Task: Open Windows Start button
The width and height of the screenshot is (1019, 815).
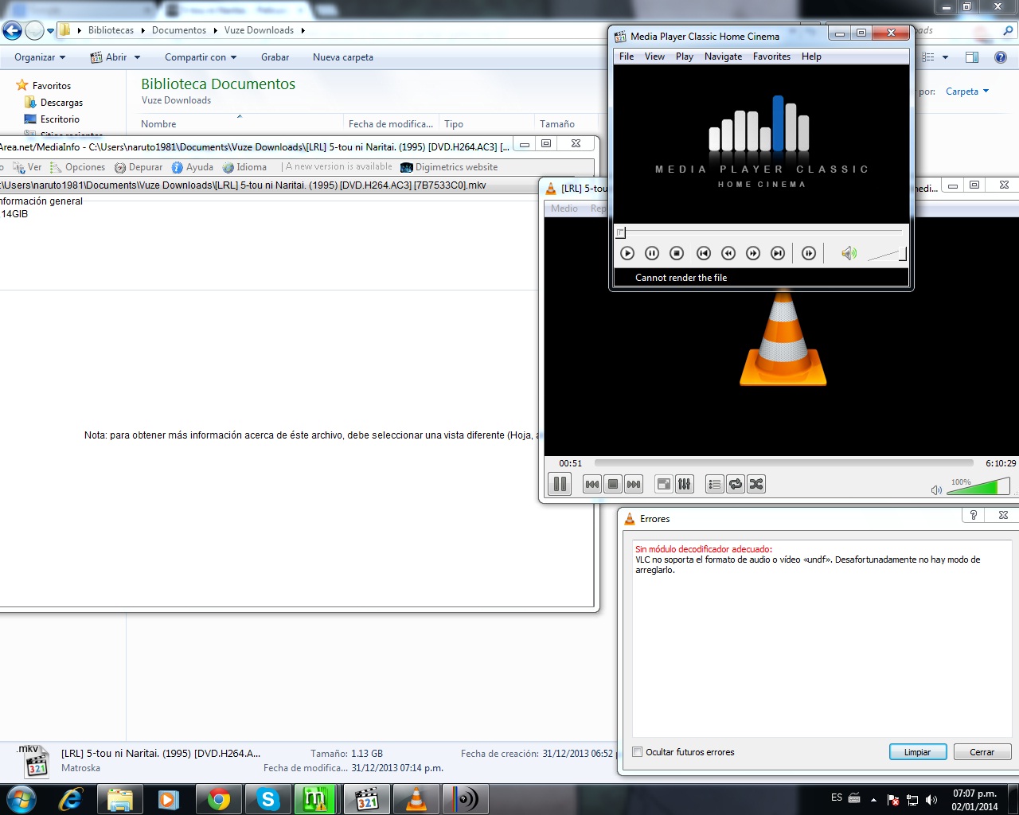Action: click(21, 799)
